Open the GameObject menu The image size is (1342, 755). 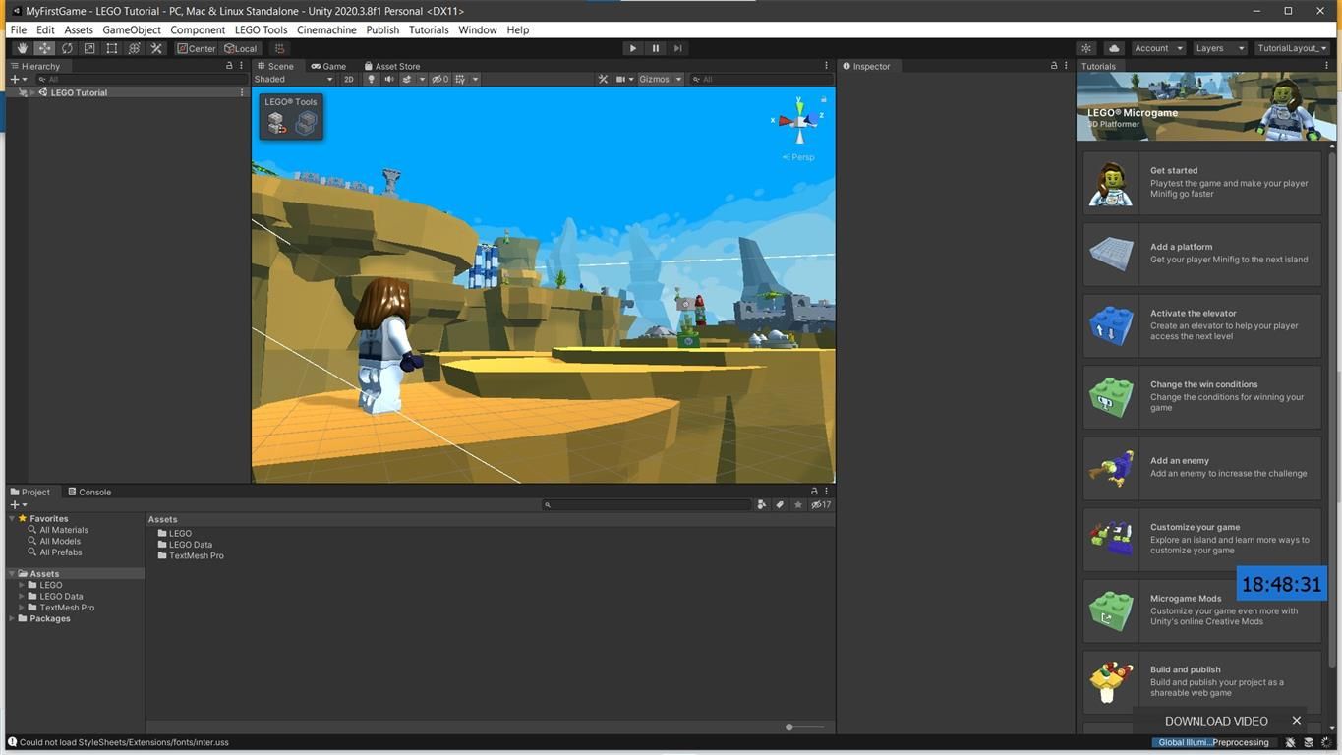point(132,29)
